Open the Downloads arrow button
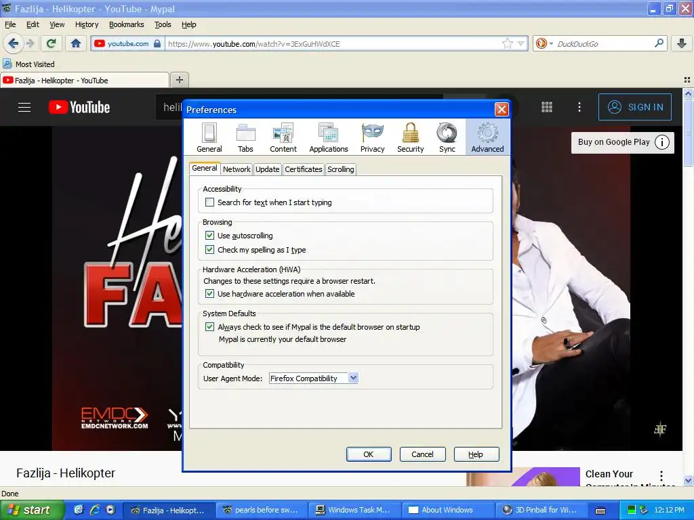Screen dimensions: 694x520 682,43
